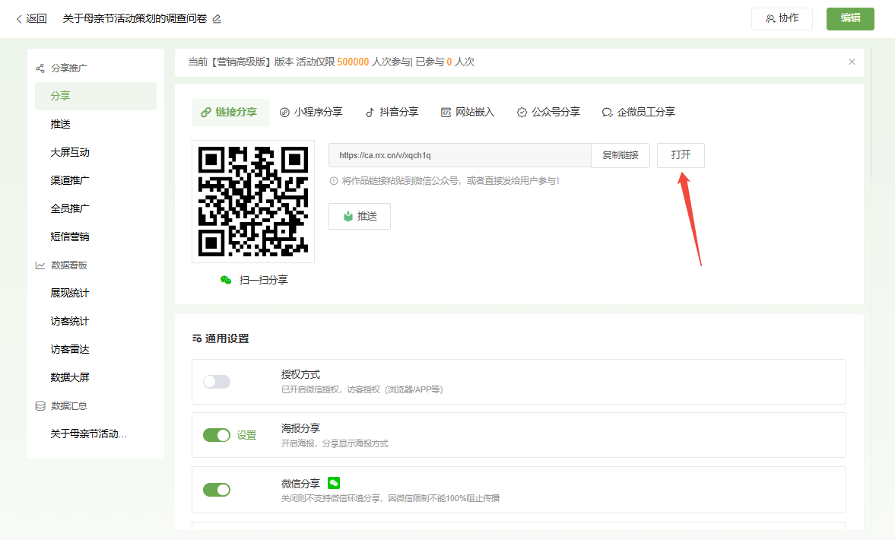Click the info icon before the link hint
Screen dimensions: 895x540
point(334,181)
